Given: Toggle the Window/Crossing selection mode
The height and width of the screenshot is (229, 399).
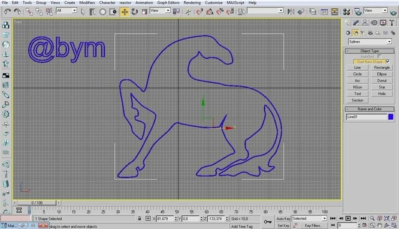Looking at the screenshot, I should 113,11.
